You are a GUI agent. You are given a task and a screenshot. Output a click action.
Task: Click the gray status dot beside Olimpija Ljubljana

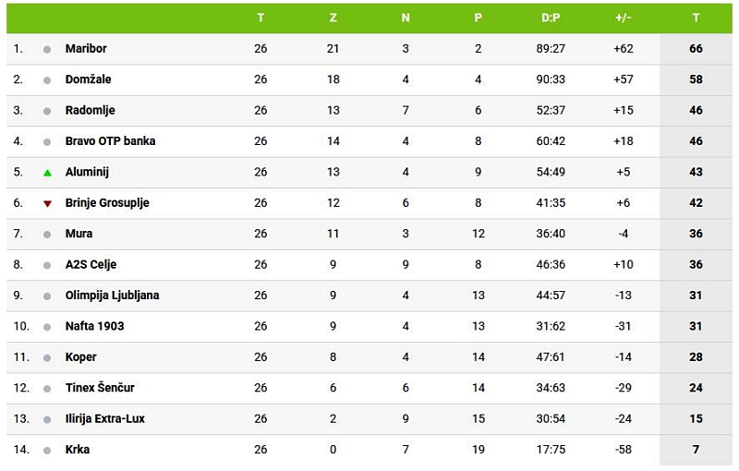47,296
